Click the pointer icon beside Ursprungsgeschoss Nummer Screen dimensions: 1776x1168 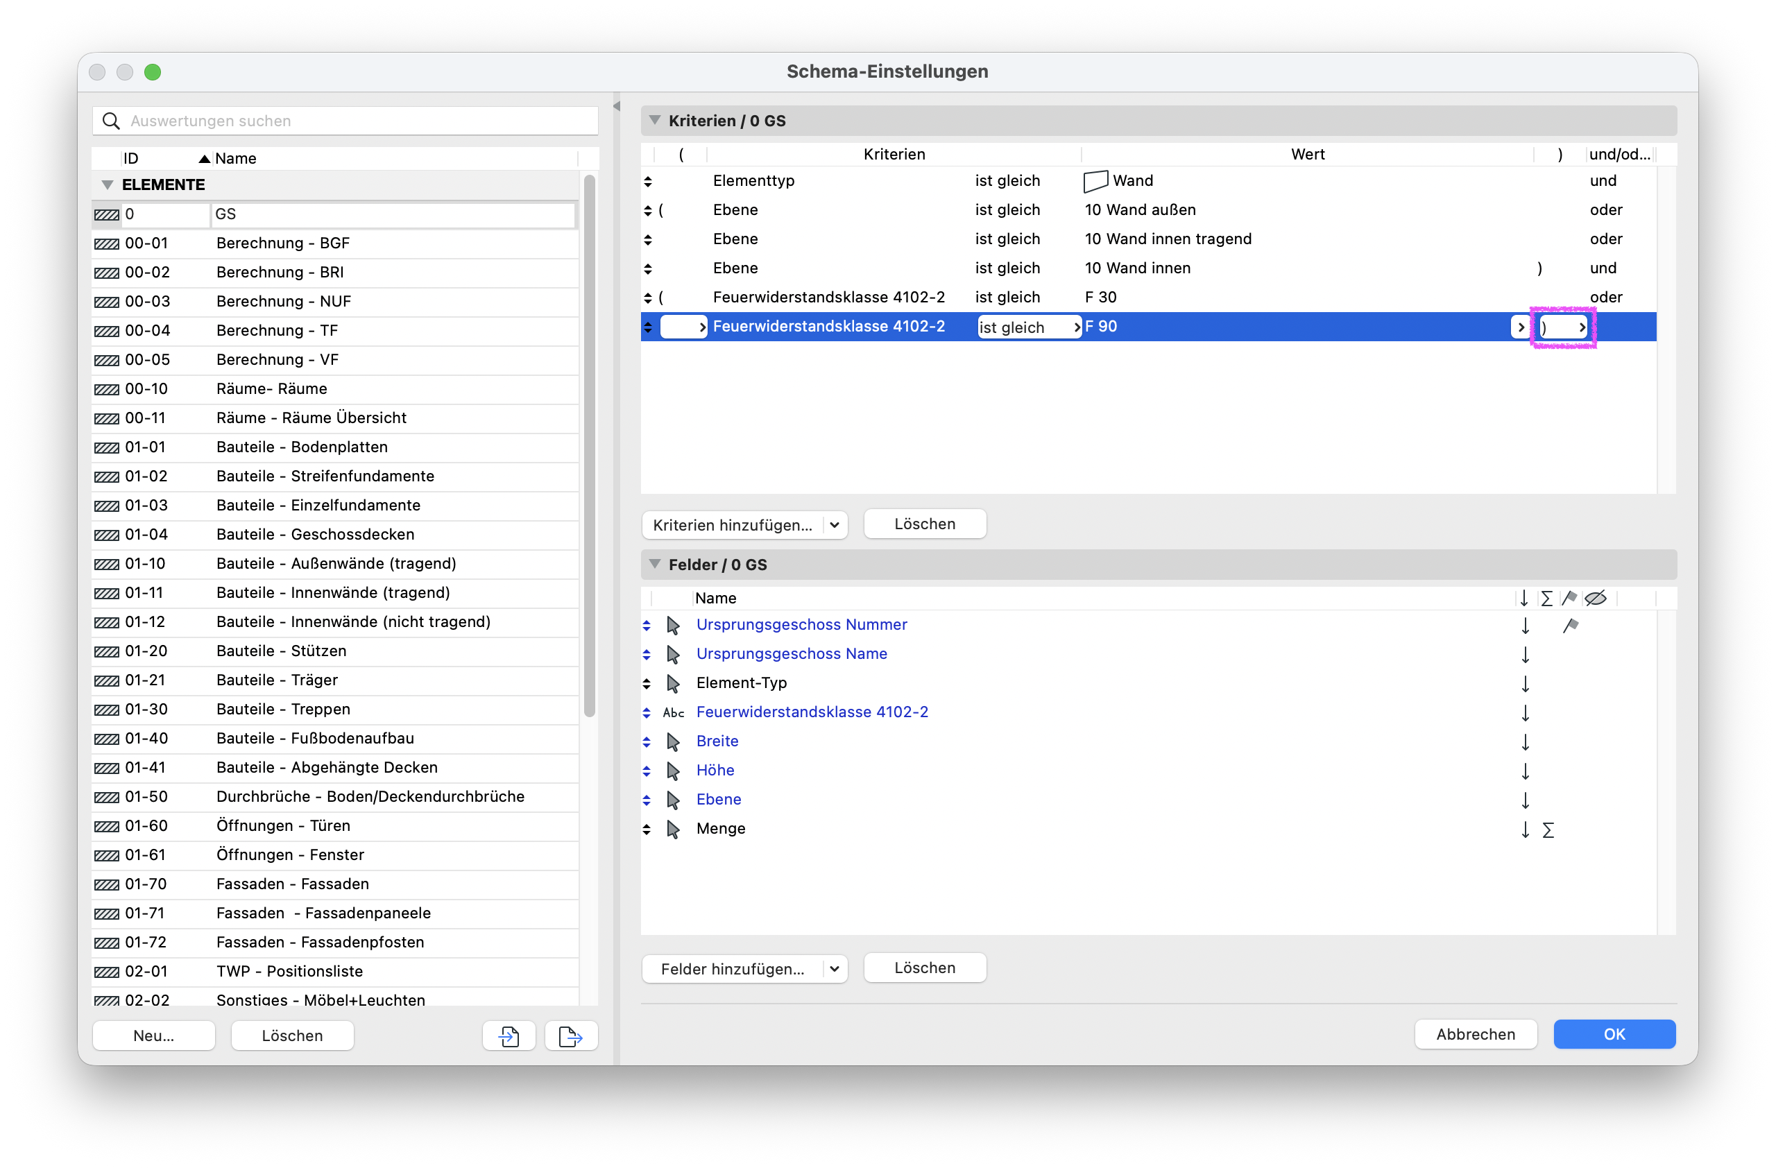pyautogui.click(x=673, y=625)
